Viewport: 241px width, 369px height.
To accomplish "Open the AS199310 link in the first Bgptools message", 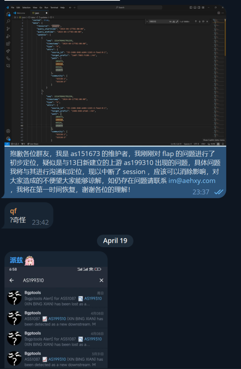I will click(93, 298).
